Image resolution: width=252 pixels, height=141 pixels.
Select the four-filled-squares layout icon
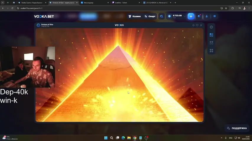[211, 51]
